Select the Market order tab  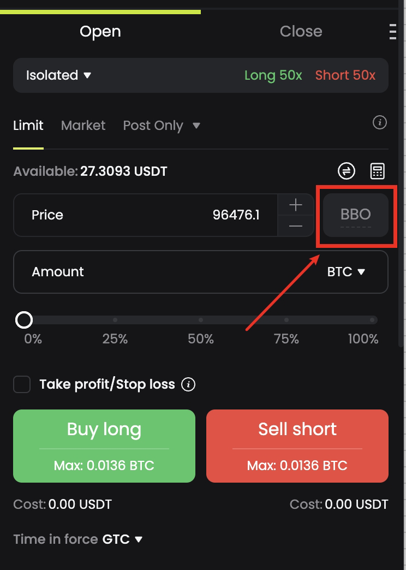pyautogui.click(x=83, y=126)
